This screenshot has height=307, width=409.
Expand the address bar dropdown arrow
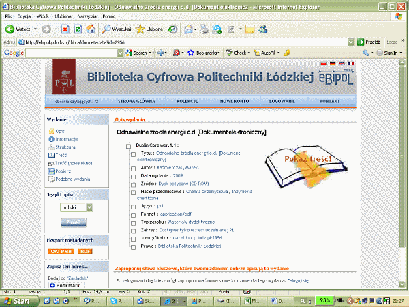click(351, 42)
